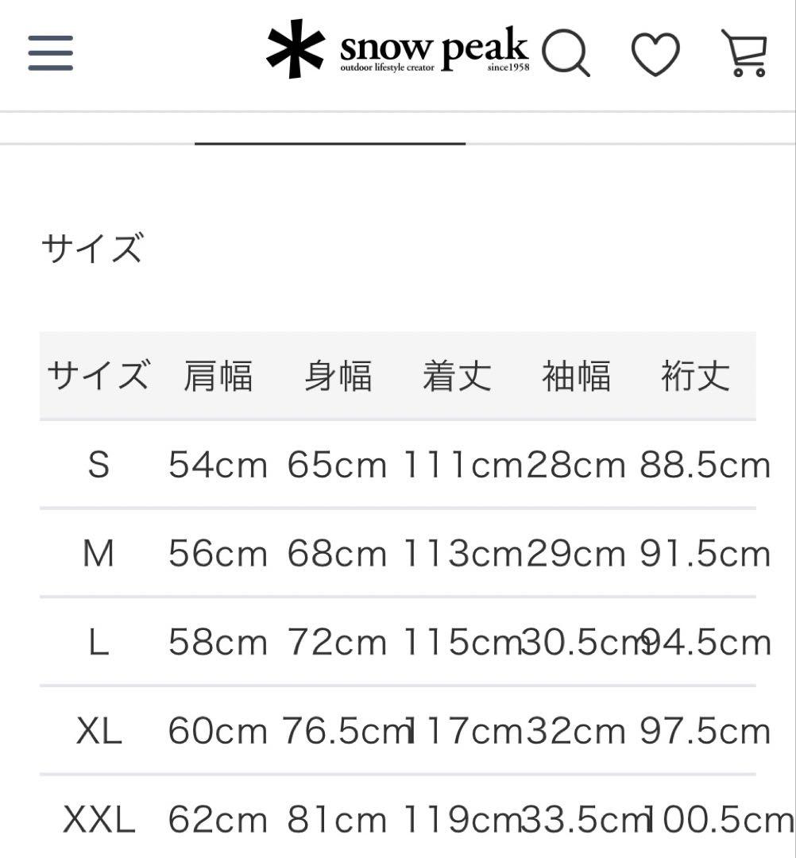Open the shopping cart icon

(744, 53)
